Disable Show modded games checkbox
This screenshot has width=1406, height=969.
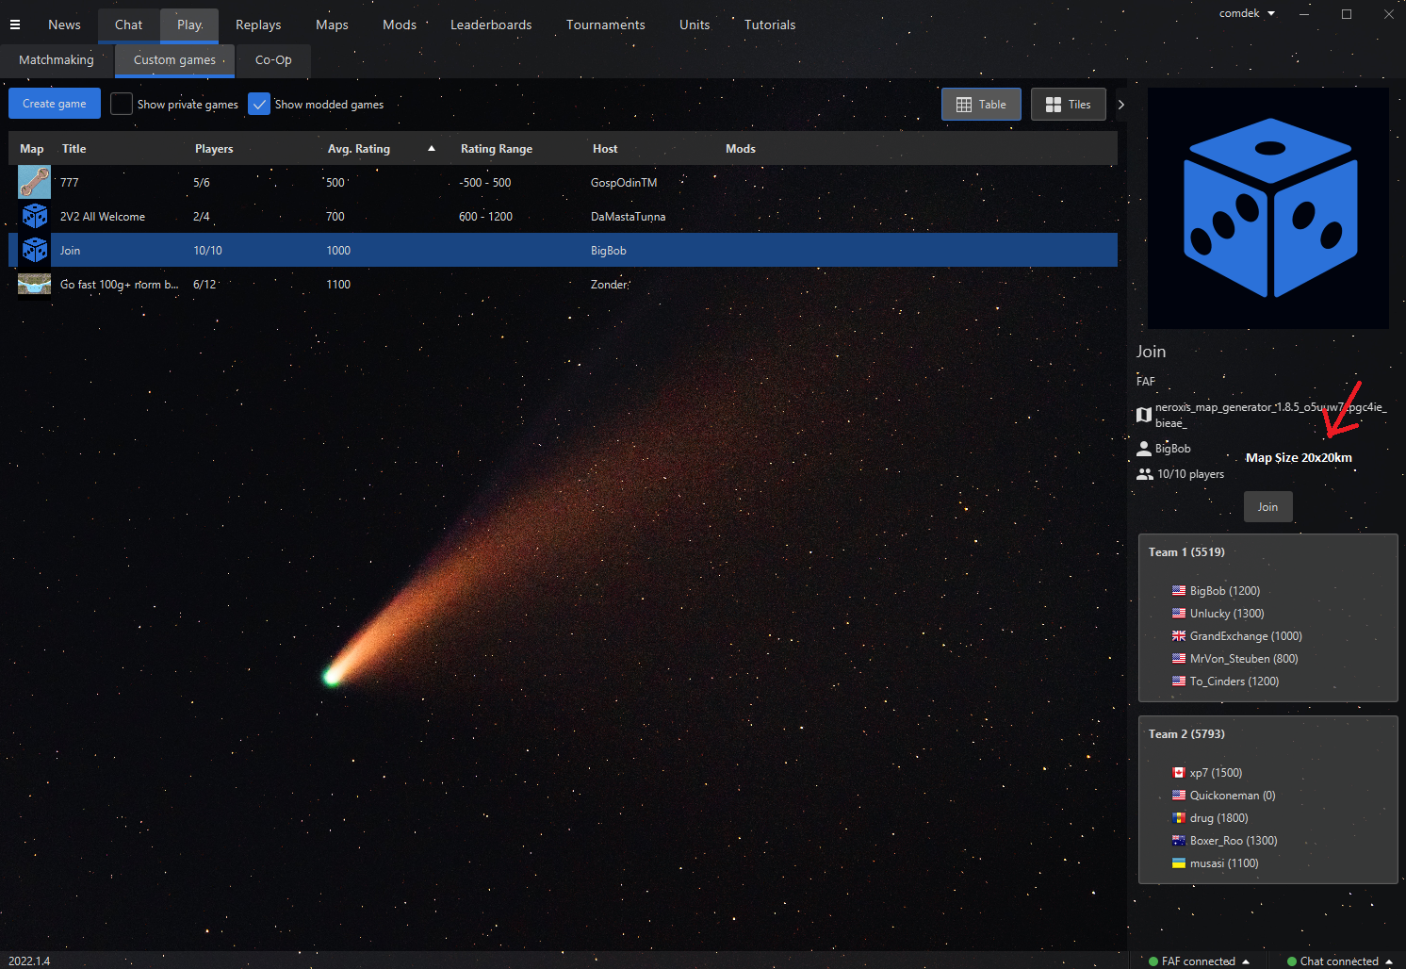point(259,104)
